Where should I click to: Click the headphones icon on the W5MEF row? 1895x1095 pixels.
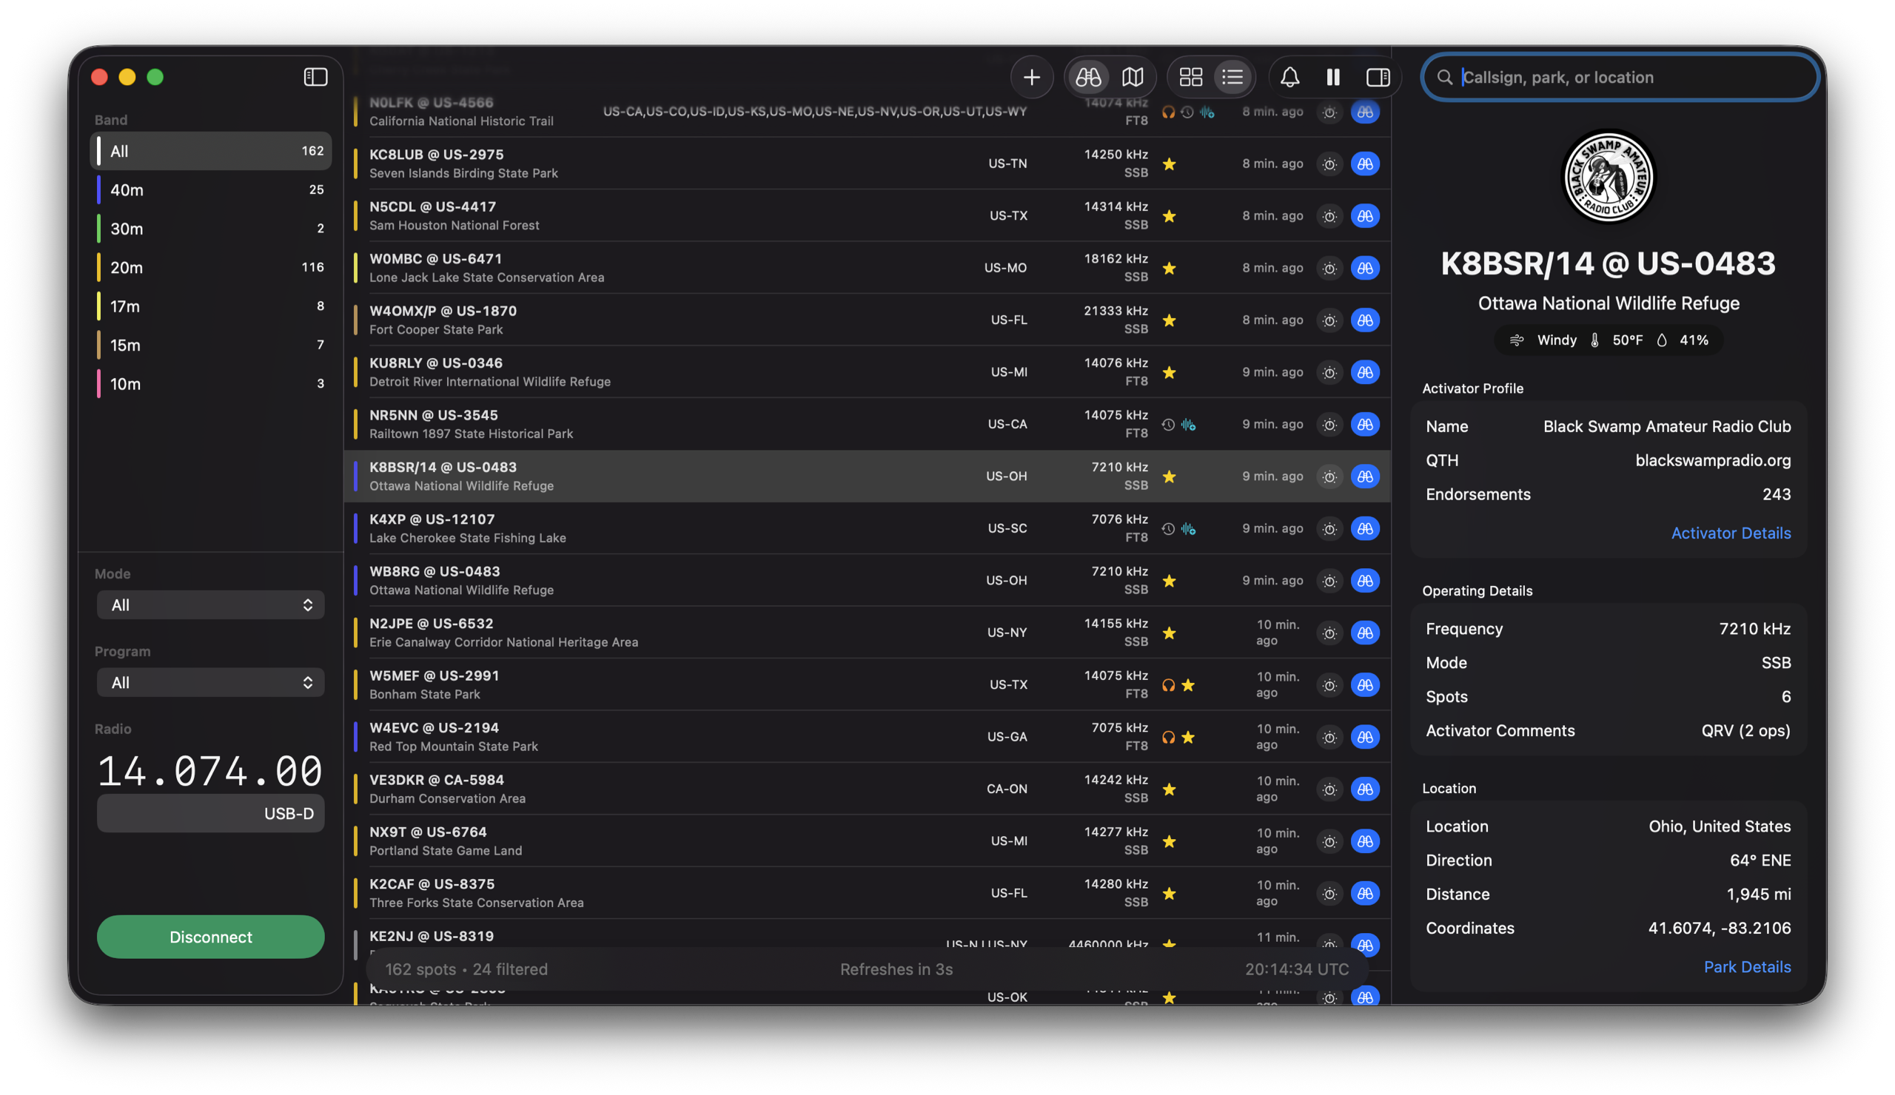tap(1168, 684)
